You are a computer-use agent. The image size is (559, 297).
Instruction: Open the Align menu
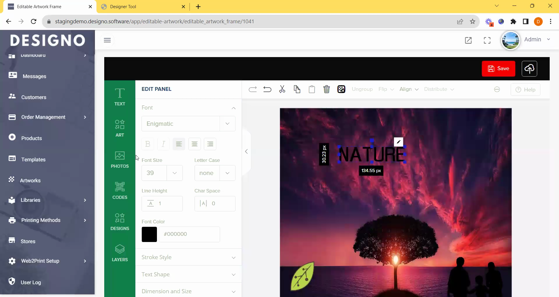click(x=409, y=89)
